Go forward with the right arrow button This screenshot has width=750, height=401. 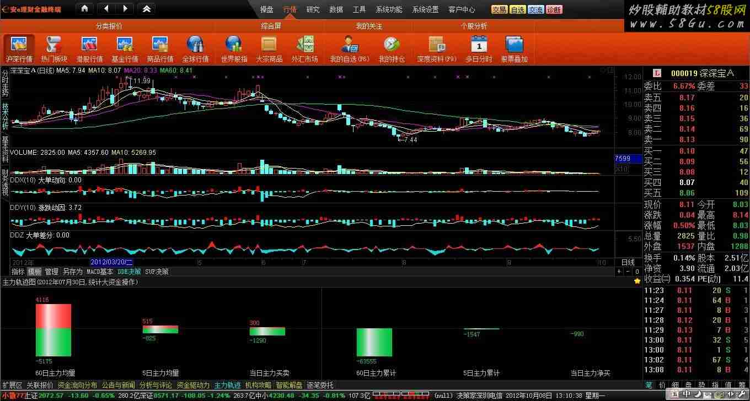(x=125, y=9)
